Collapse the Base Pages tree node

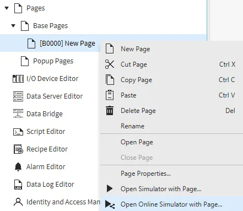13,26
